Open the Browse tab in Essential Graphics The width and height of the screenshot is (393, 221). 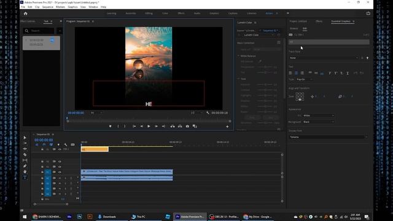click(294, 28)
